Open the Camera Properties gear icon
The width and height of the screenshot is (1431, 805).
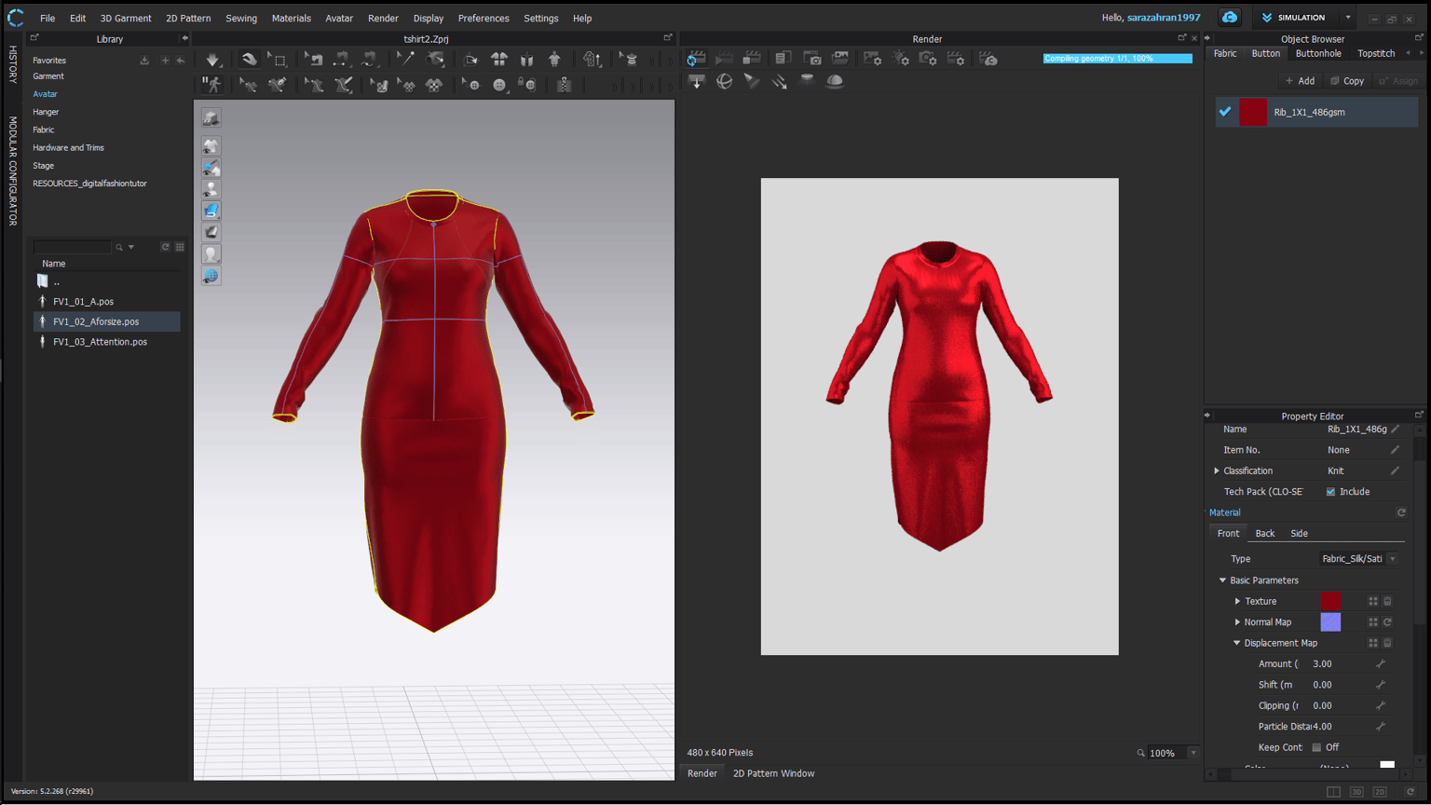click(x=929, y=59)
